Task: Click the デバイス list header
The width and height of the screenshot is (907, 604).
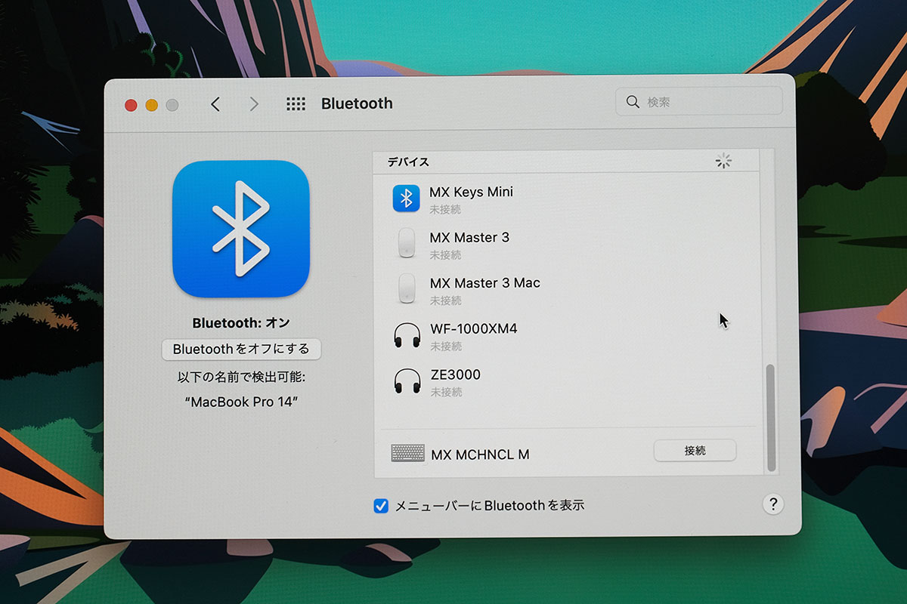Action: tap(409, 162)
